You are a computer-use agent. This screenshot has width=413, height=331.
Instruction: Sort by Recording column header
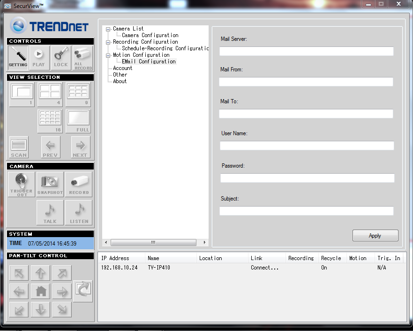pos(302,258)
